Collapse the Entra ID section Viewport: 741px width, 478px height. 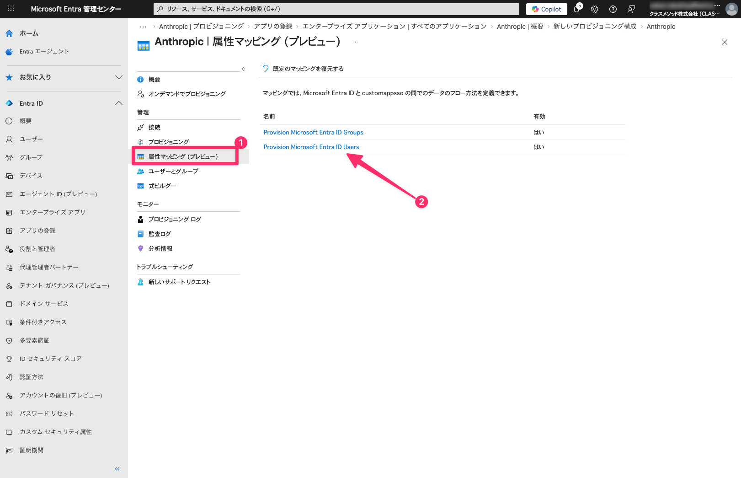(x=118, y=103)
